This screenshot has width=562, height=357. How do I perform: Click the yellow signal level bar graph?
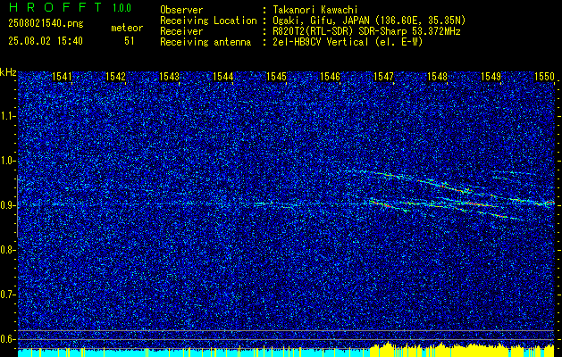coord(462,350)
